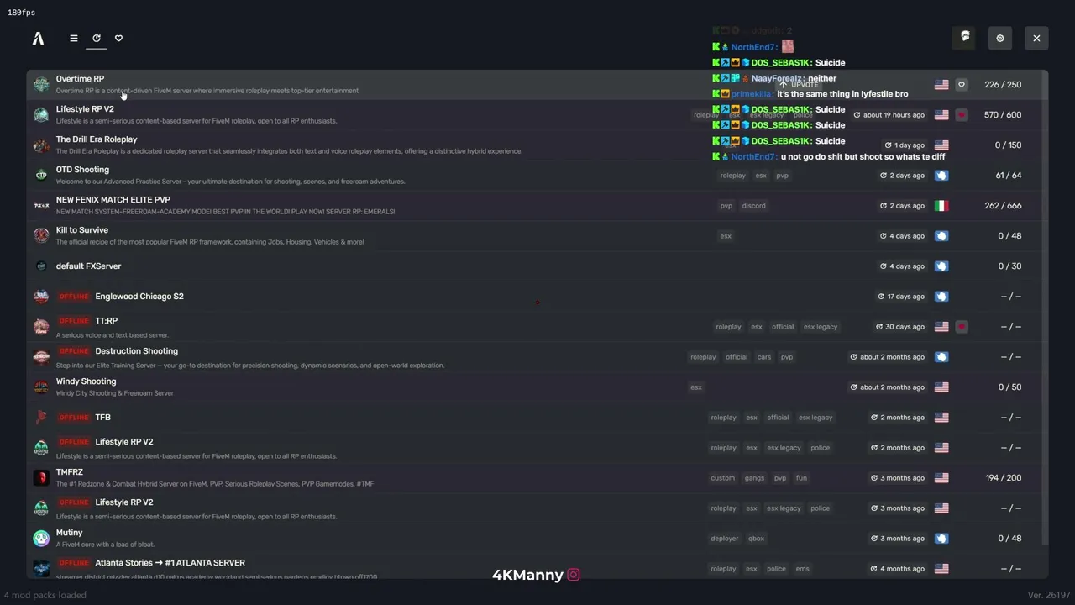This screenshot has height=605, width=1075.
Task: Click the Englewood Chicago S2 name
Action: click(x=139, y=297)
